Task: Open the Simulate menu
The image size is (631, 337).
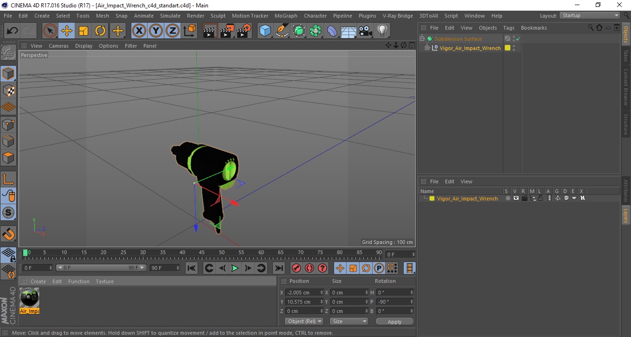Action: click(x=170, y=16)
